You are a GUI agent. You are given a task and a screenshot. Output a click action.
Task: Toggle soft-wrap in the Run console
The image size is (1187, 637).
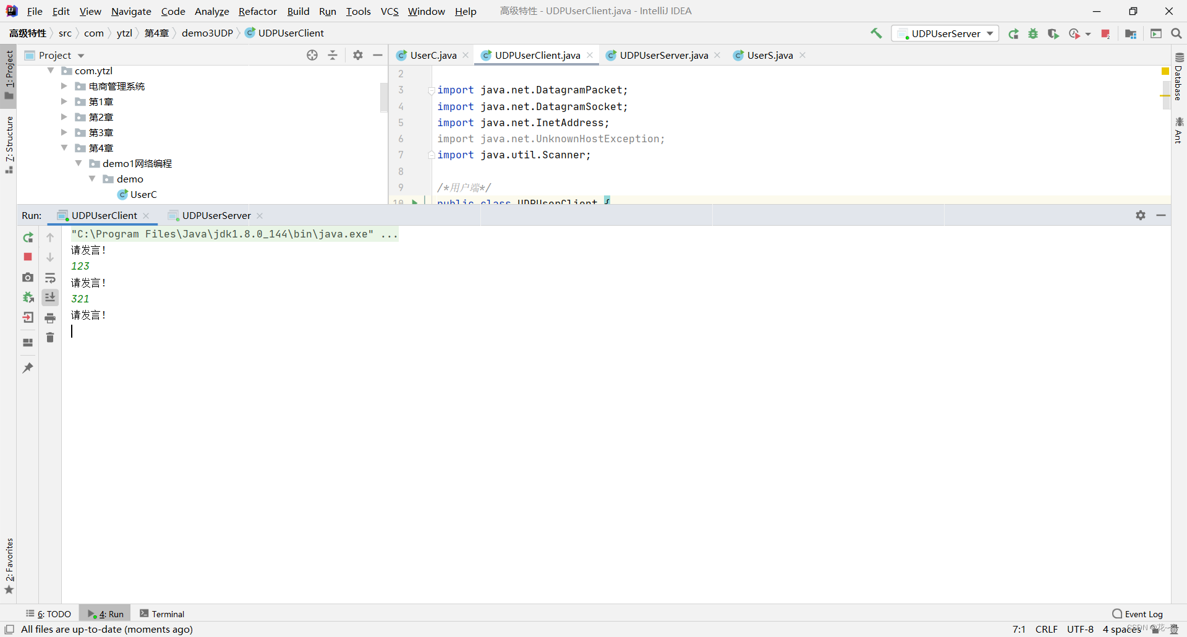50,278
